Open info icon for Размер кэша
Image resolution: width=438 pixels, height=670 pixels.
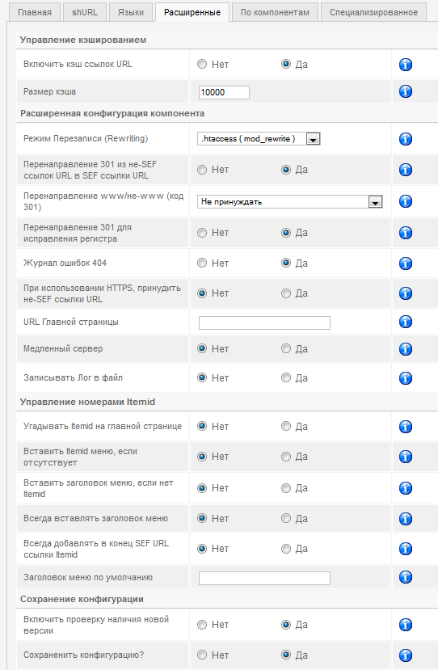coord(405,91)
